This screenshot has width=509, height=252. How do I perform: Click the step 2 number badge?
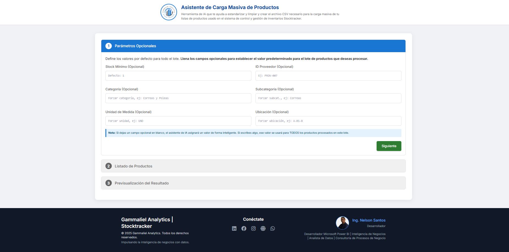(108, 166)
